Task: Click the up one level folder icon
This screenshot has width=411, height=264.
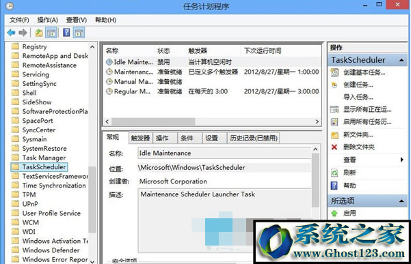Action: [39, 33]
